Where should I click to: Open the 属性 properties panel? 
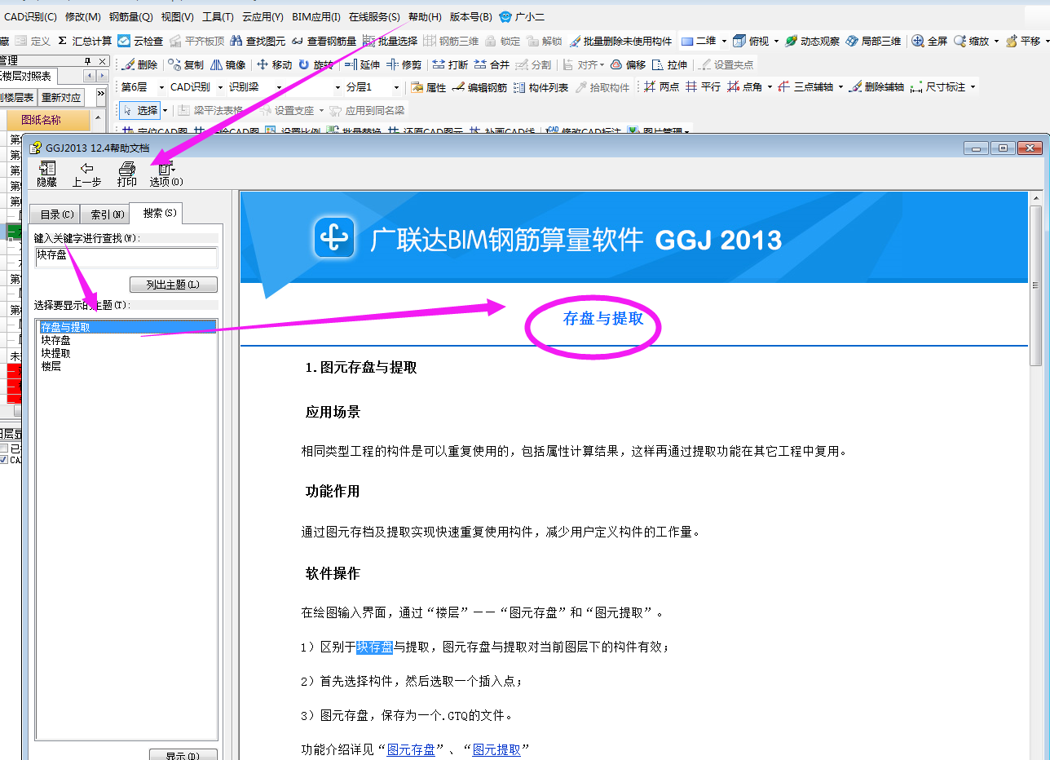pos(429,87)
